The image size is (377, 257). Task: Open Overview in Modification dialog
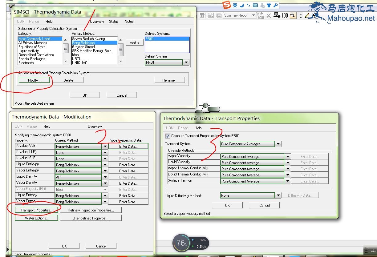click(x=95, y=126)
